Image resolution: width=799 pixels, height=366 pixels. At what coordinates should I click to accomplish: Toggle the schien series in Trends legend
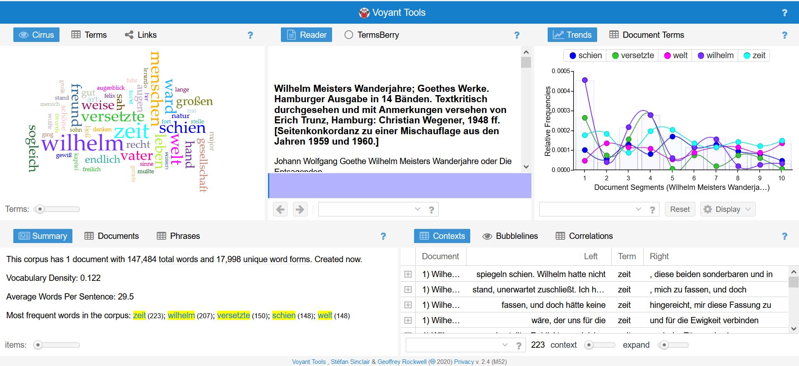(x=586, y=56)
